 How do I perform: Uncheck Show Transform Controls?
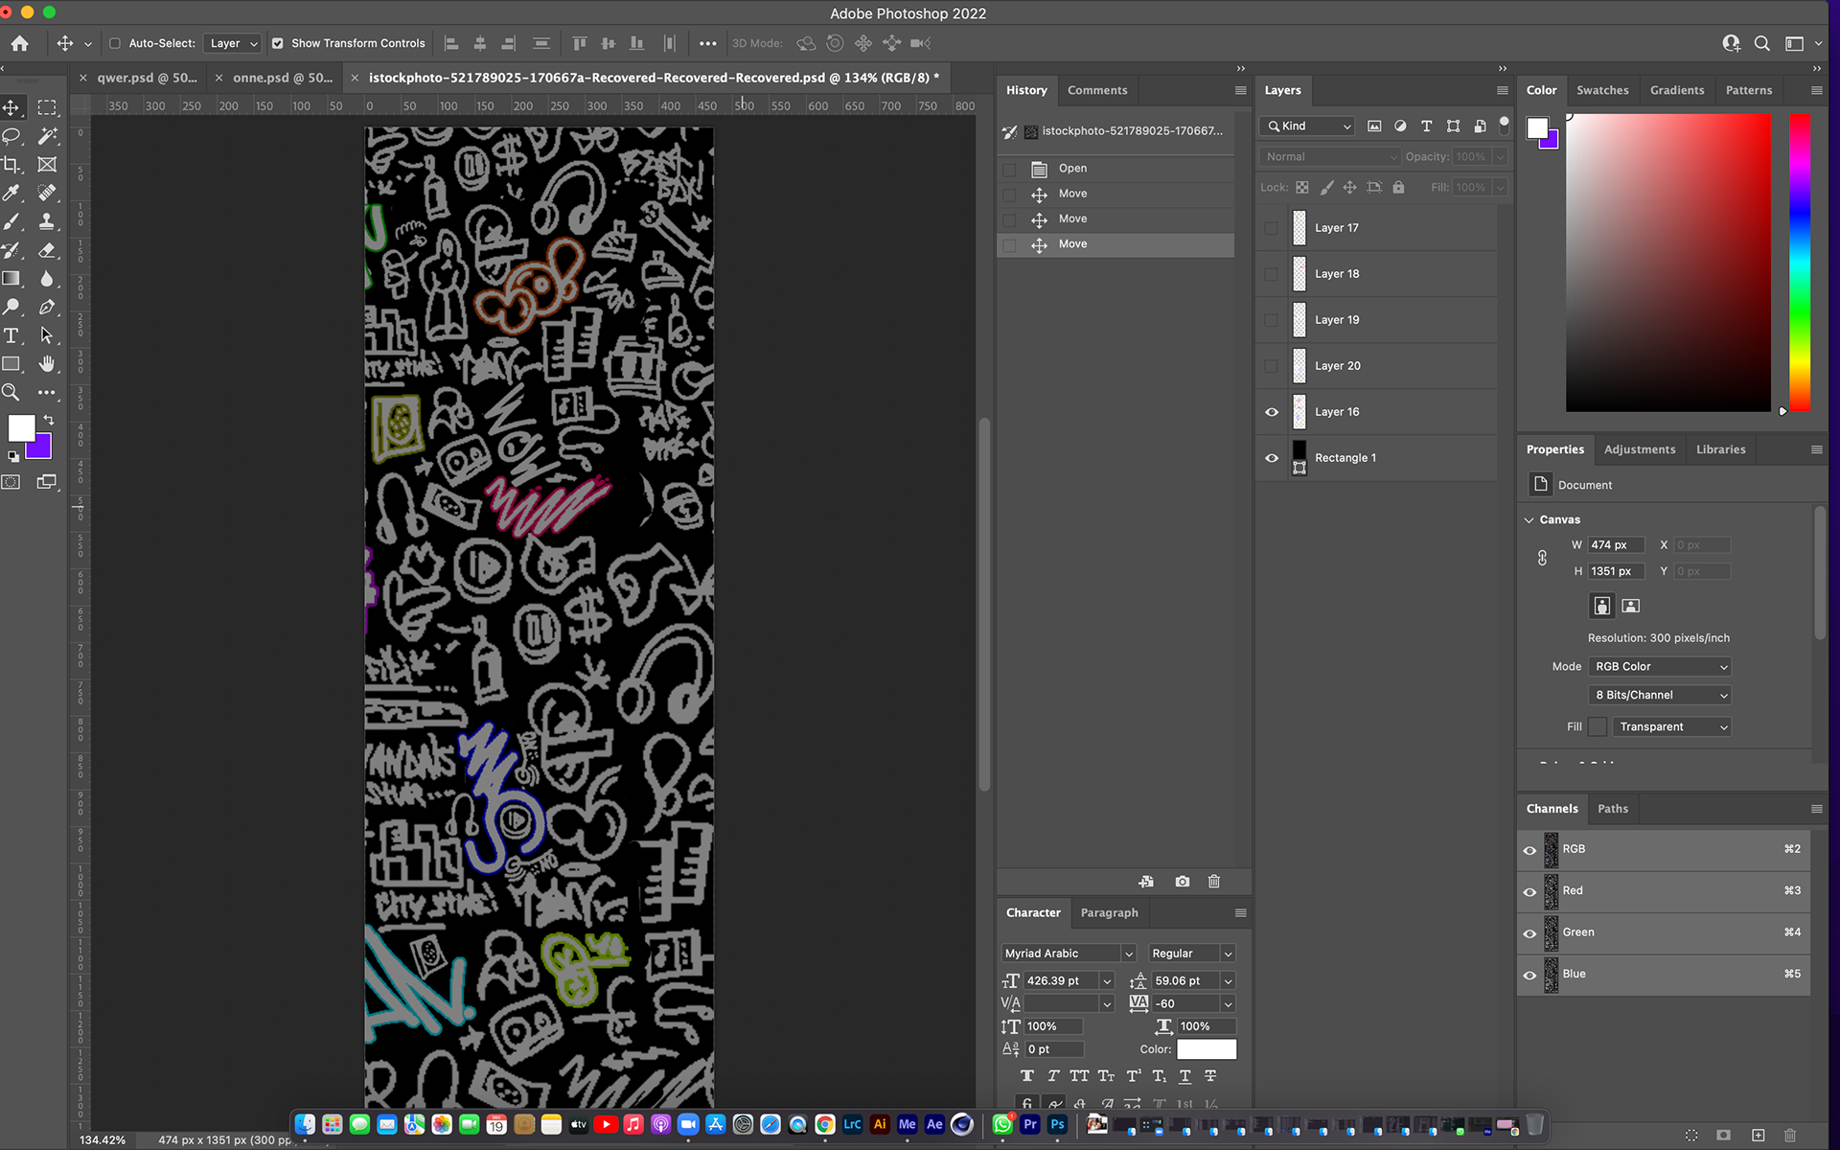pos(278,43)
